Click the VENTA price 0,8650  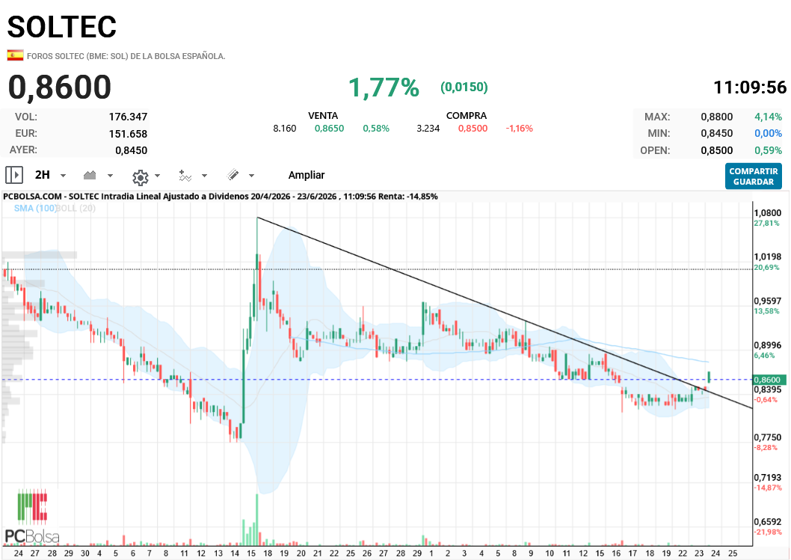coord(329,129)
